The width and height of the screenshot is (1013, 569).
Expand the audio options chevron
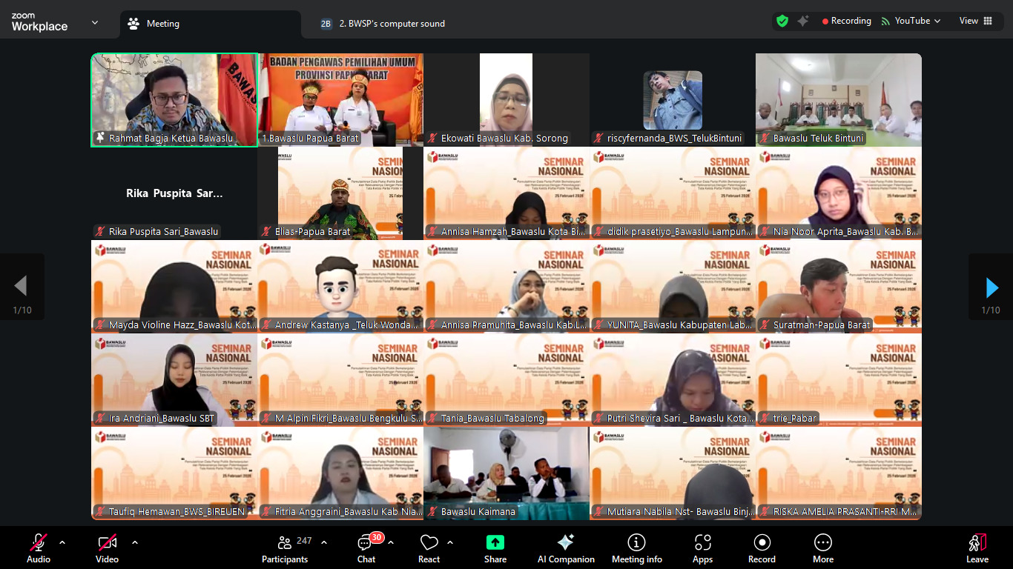pos(62,542)
